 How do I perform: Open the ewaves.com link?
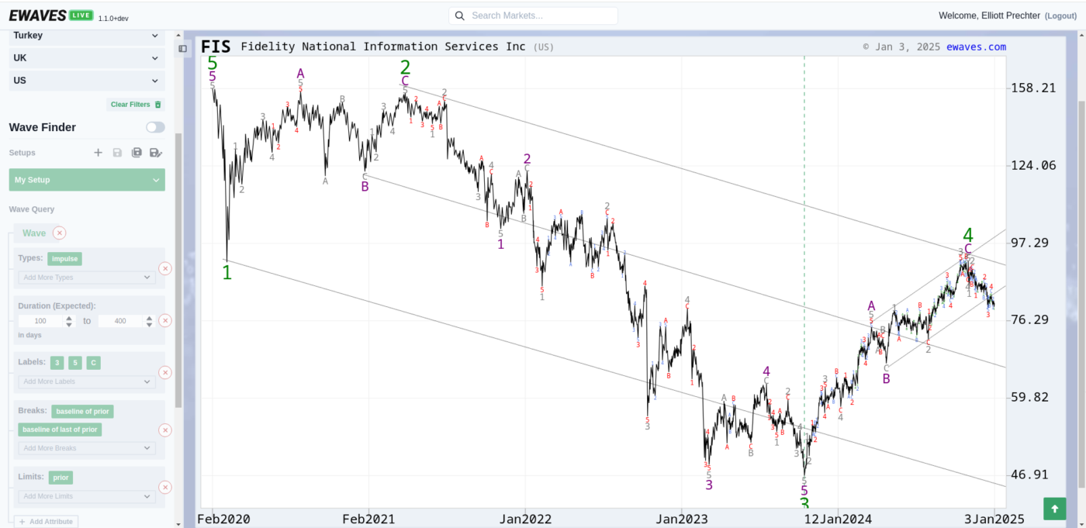pos(976,47)
